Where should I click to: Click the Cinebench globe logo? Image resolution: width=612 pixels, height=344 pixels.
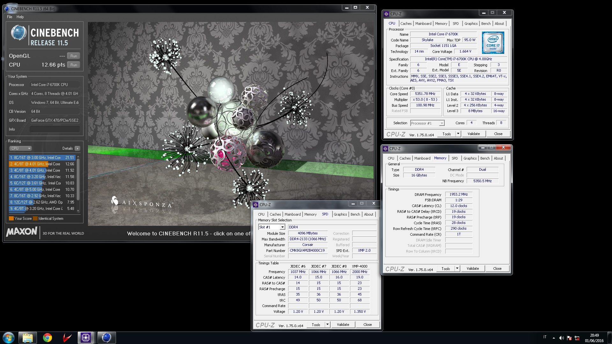pyautogui.click(x=18, y=33)
